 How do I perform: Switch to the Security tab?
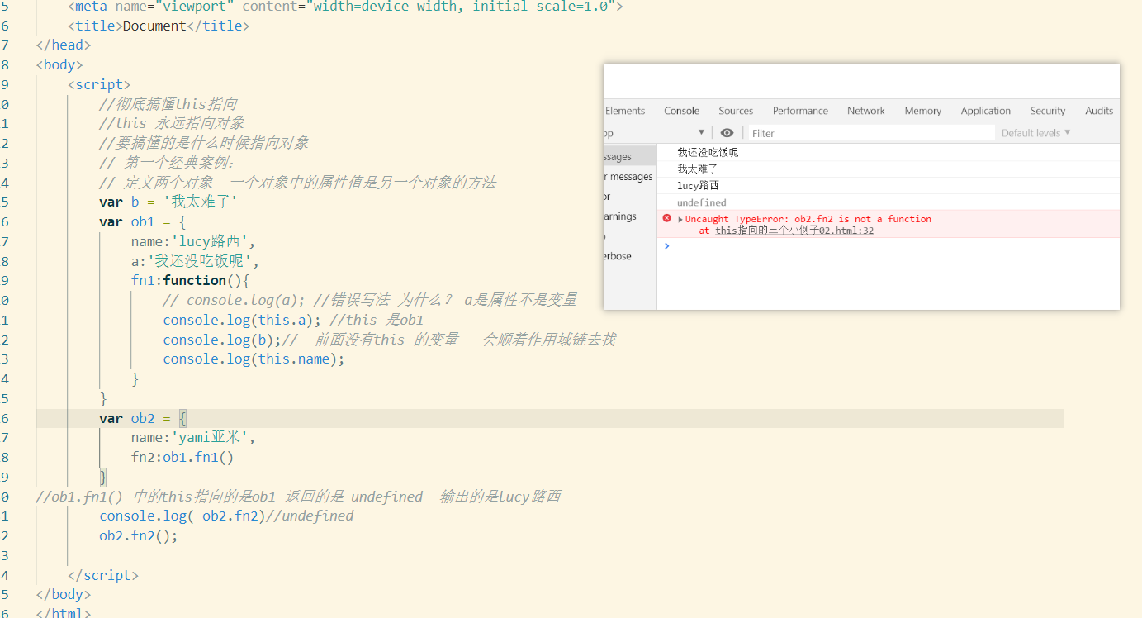click(1048, 111)
